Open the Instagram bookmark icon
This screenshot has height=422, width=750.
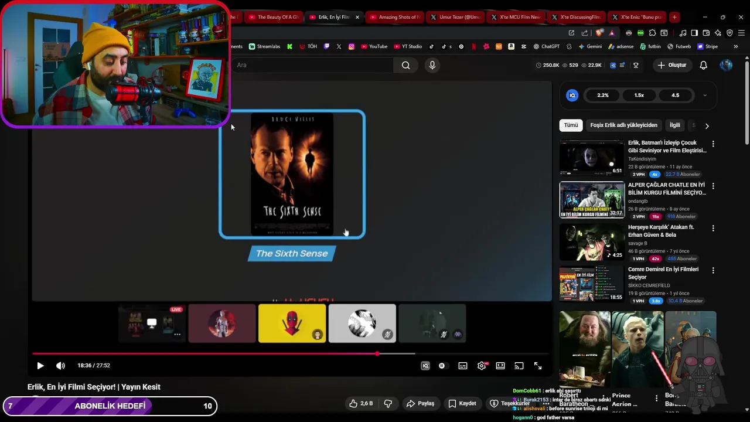pyautogui.click(x=352, y=46)
